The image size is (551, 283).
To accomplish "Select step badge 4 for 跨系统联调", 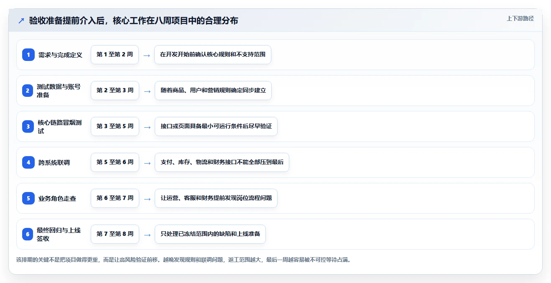I will pos(28,162).
